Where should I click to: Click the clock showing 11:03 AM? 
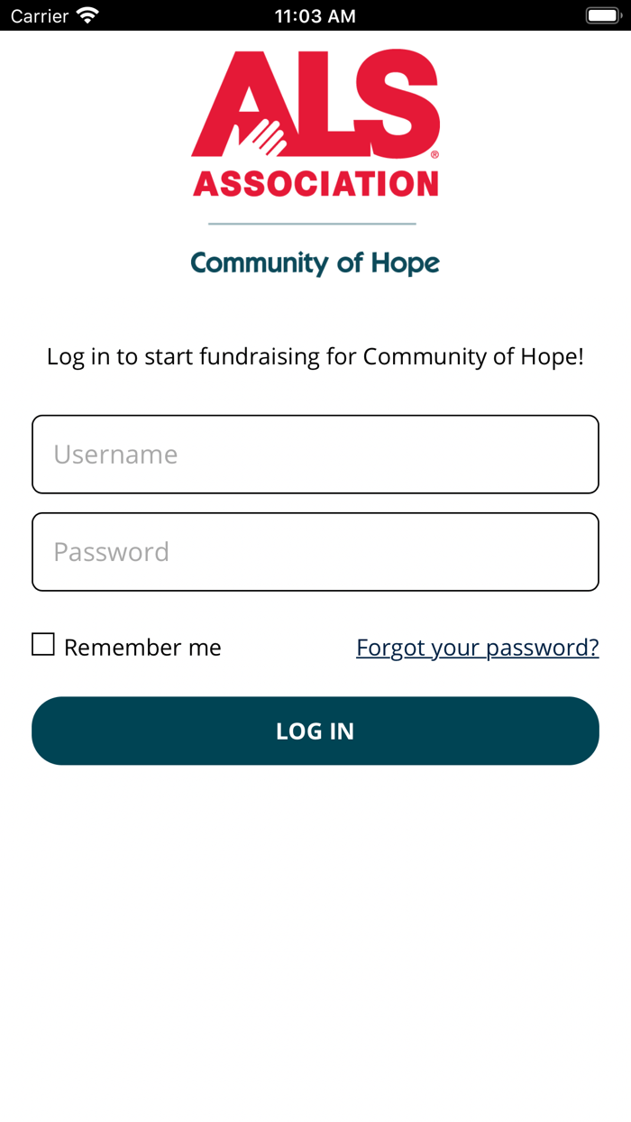(315, 15)
